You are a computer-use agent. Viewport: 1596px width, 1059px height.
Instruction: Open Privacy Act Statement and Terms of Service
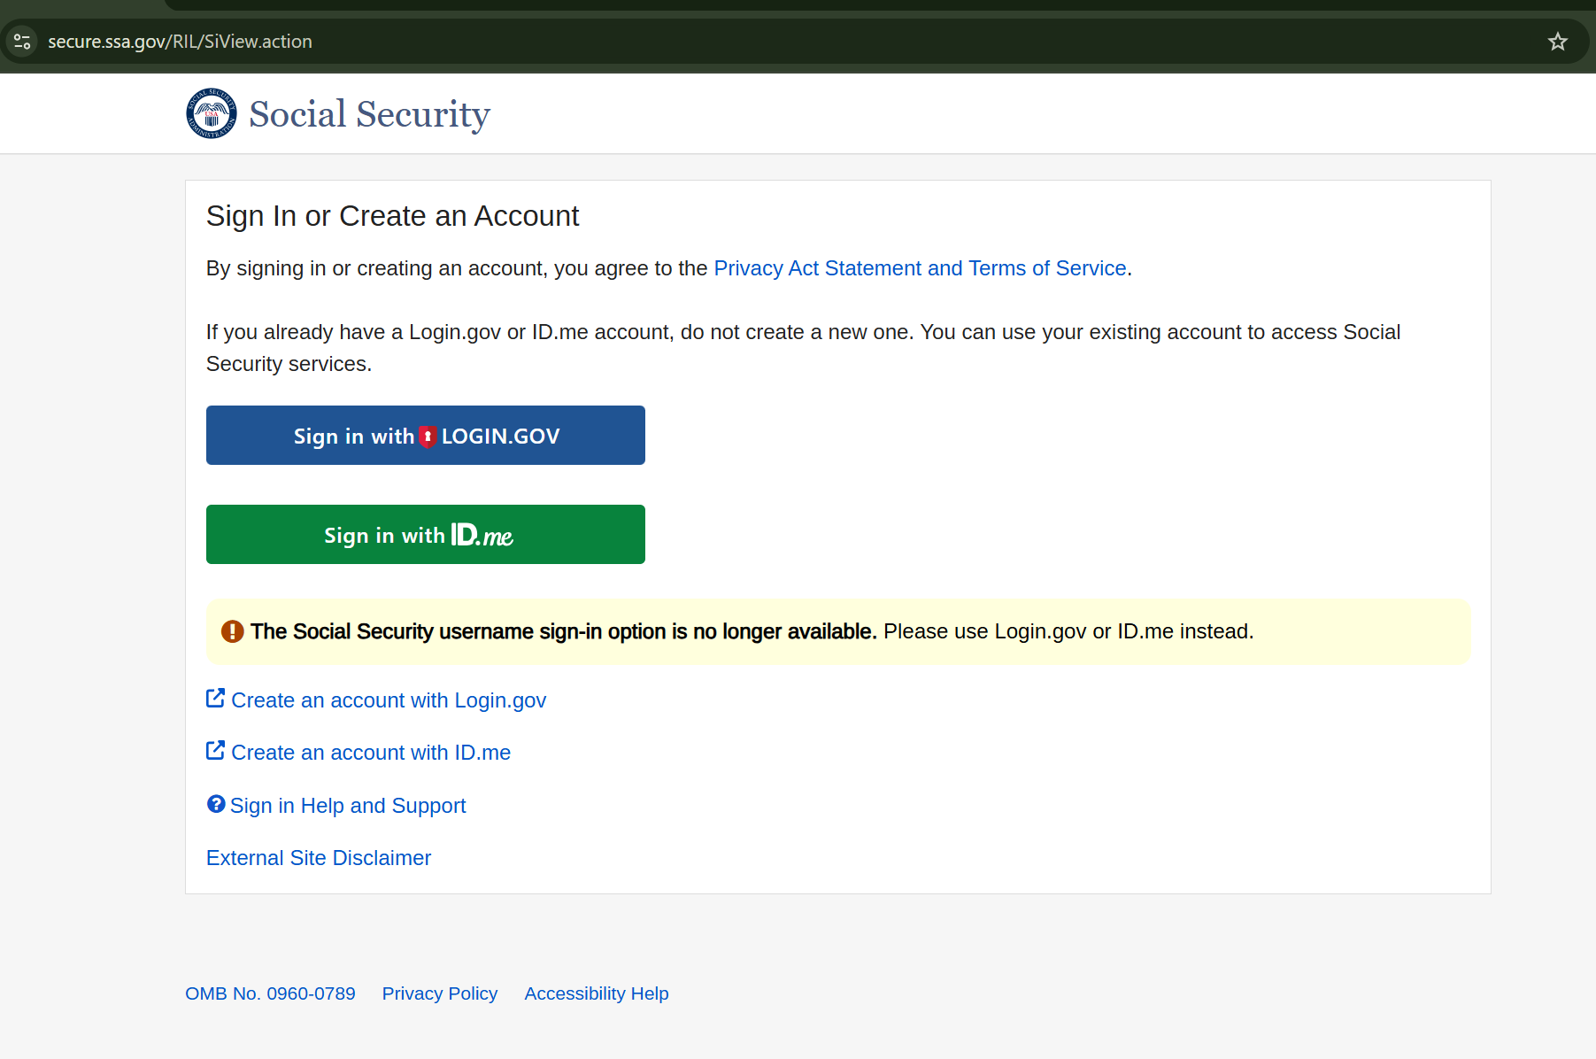[920, 268]
